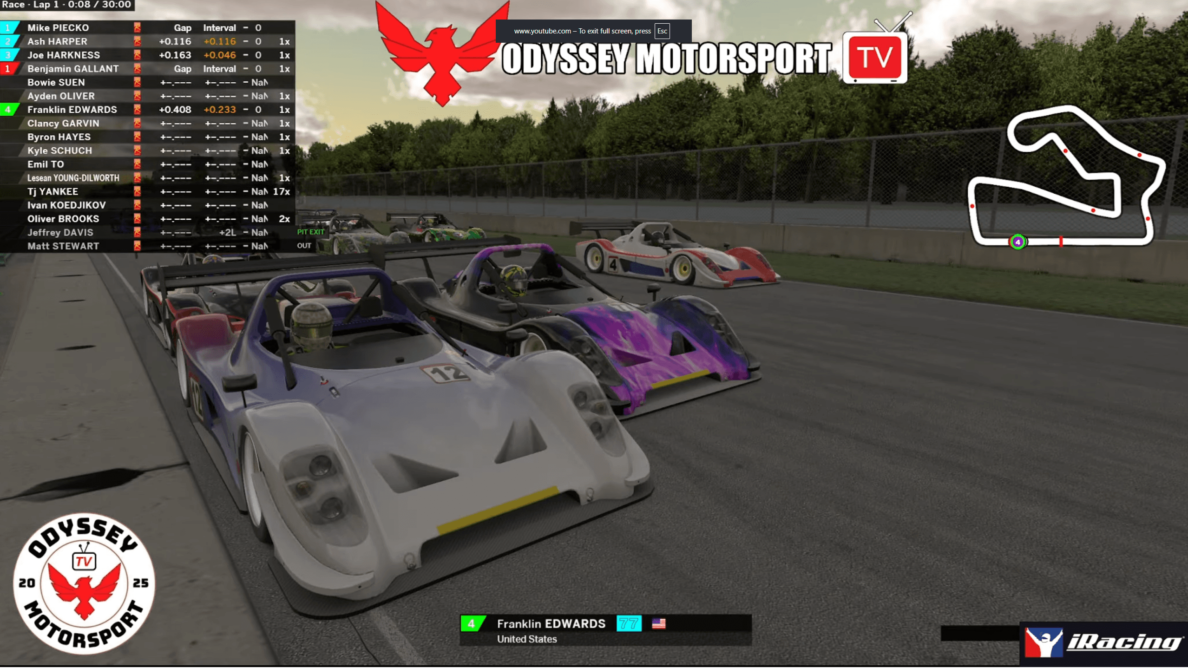Click Franklin EDWARDS name in the bottom banner

click(551, 624)
